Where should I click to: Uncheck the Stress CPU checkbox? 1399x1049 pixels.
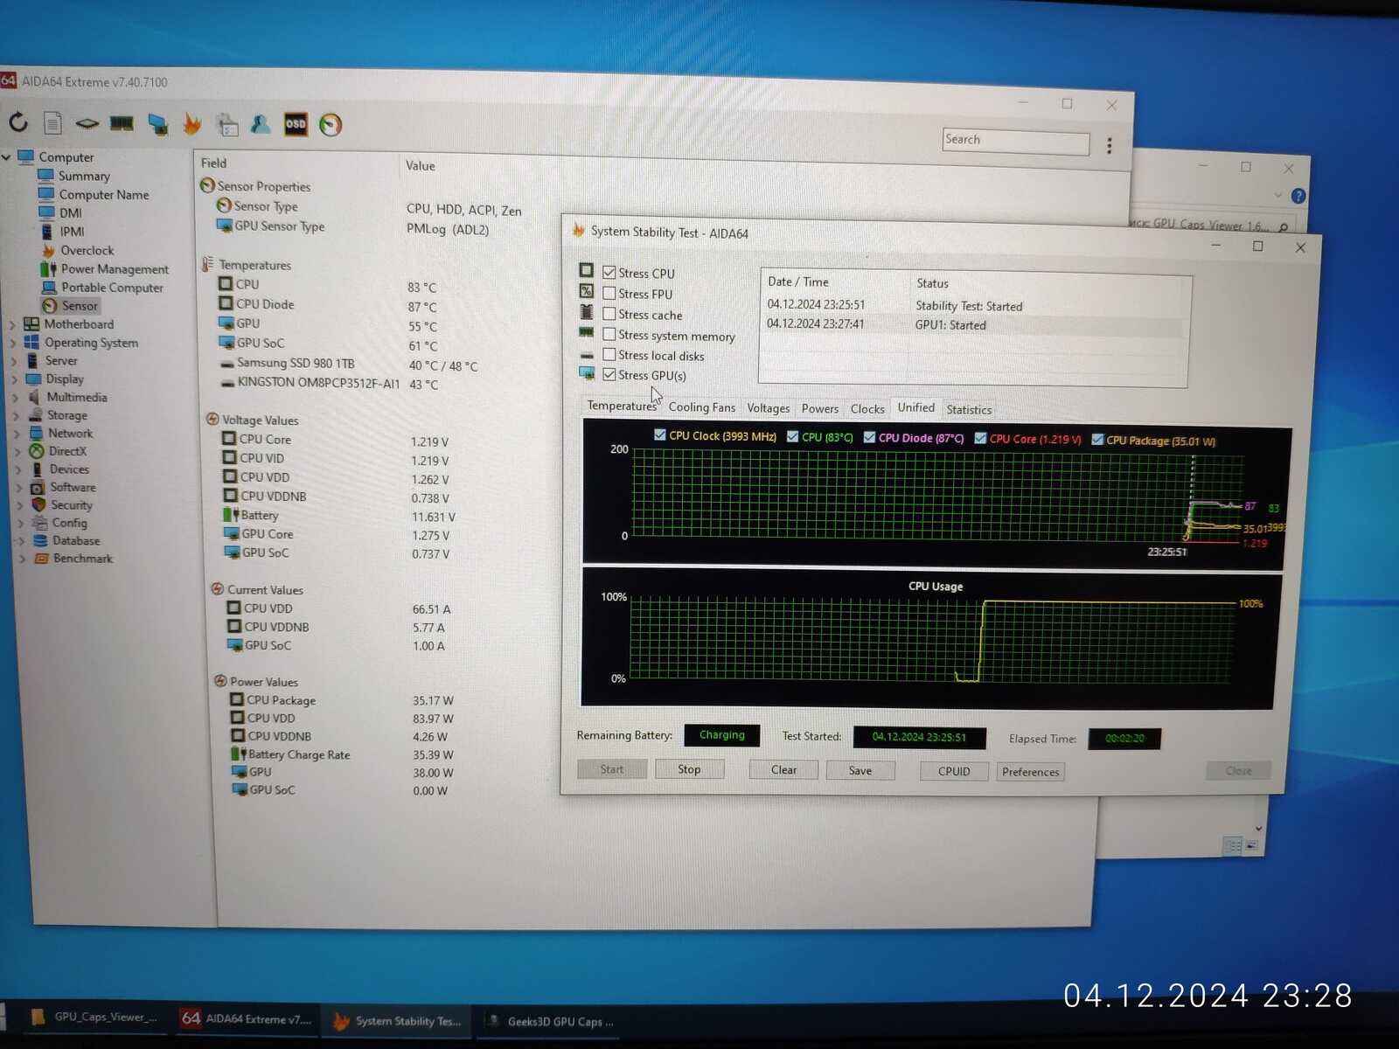(x=609, y=273)
